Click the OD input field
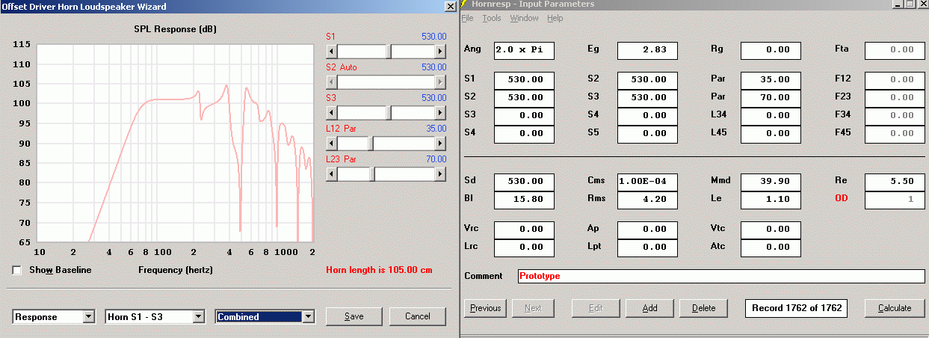Image resolution: width=929 pixels, height=338 pixels. 895,200
